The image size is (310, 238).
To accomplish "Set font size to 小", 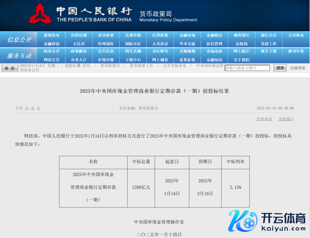I will point(38,108).
